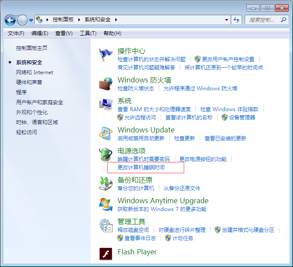Click shield icon beside 创建并格式化硬盘分区

[x=217, y=230]
